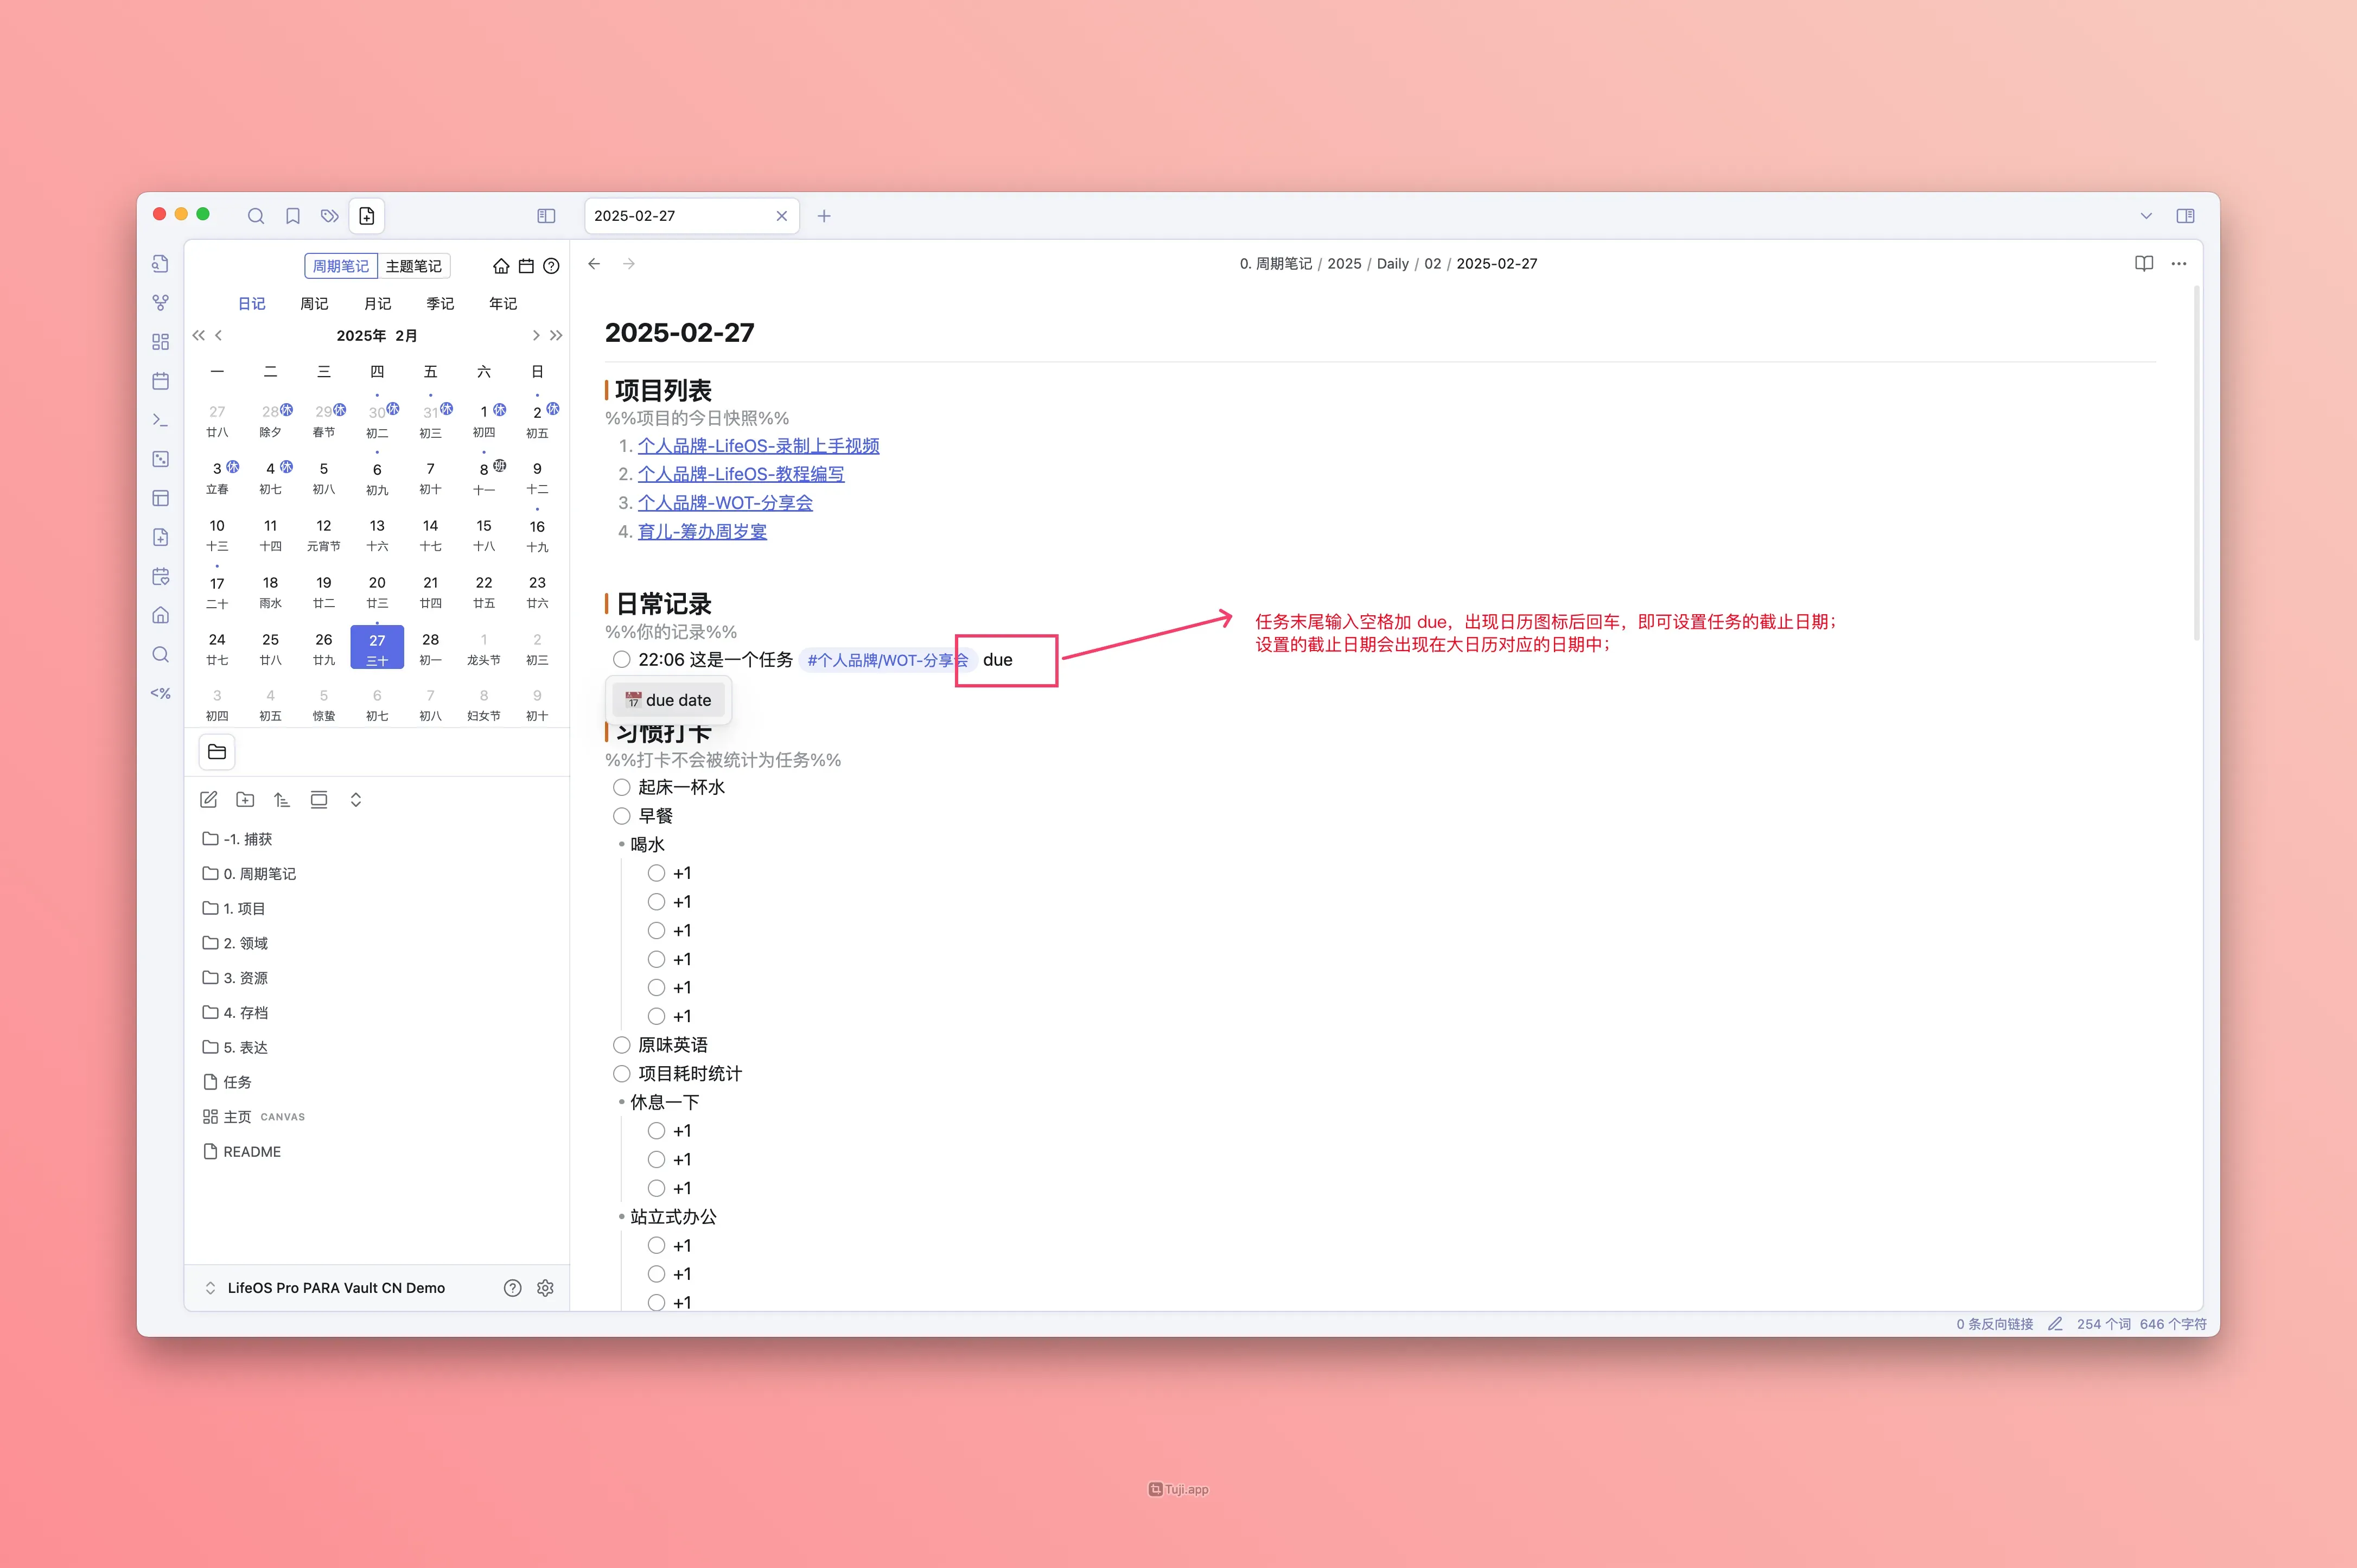Image resolution: width=2357 pixels, height=1568 pixels.
Task: Select February 28 in the calendar
Action: point(430,647)
